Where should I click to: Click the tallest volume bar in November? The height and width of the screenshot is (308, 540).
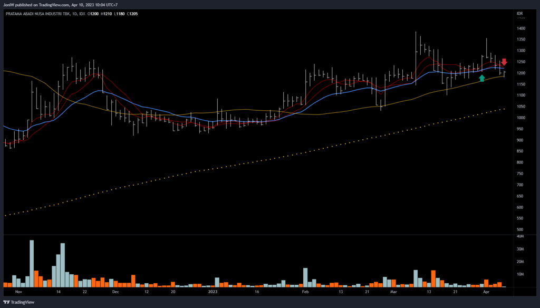(x=32, y=263)
